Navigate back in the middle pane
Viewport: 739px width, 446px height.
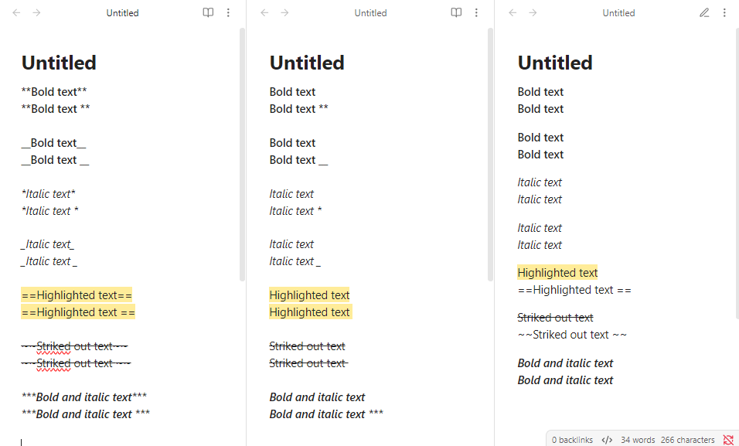pos(264,12)
